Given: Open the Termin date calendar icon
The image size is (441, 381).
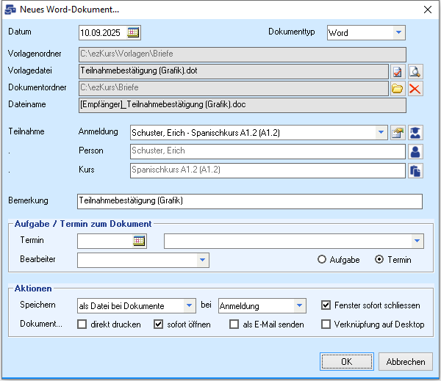Looking at the screenshot, I should [139, 241].
